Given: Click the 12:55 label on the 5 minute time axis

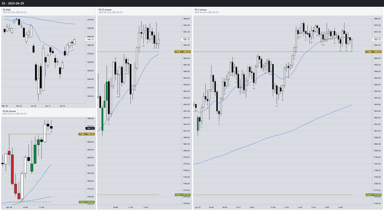Looking at the screenshot, I should (300, 207).
